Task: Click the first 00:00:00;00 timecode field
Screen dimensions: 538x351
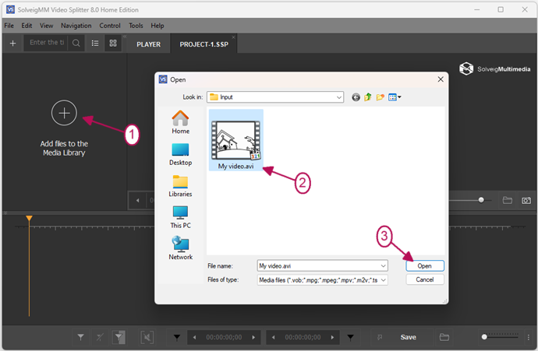Action: [224, 337]
